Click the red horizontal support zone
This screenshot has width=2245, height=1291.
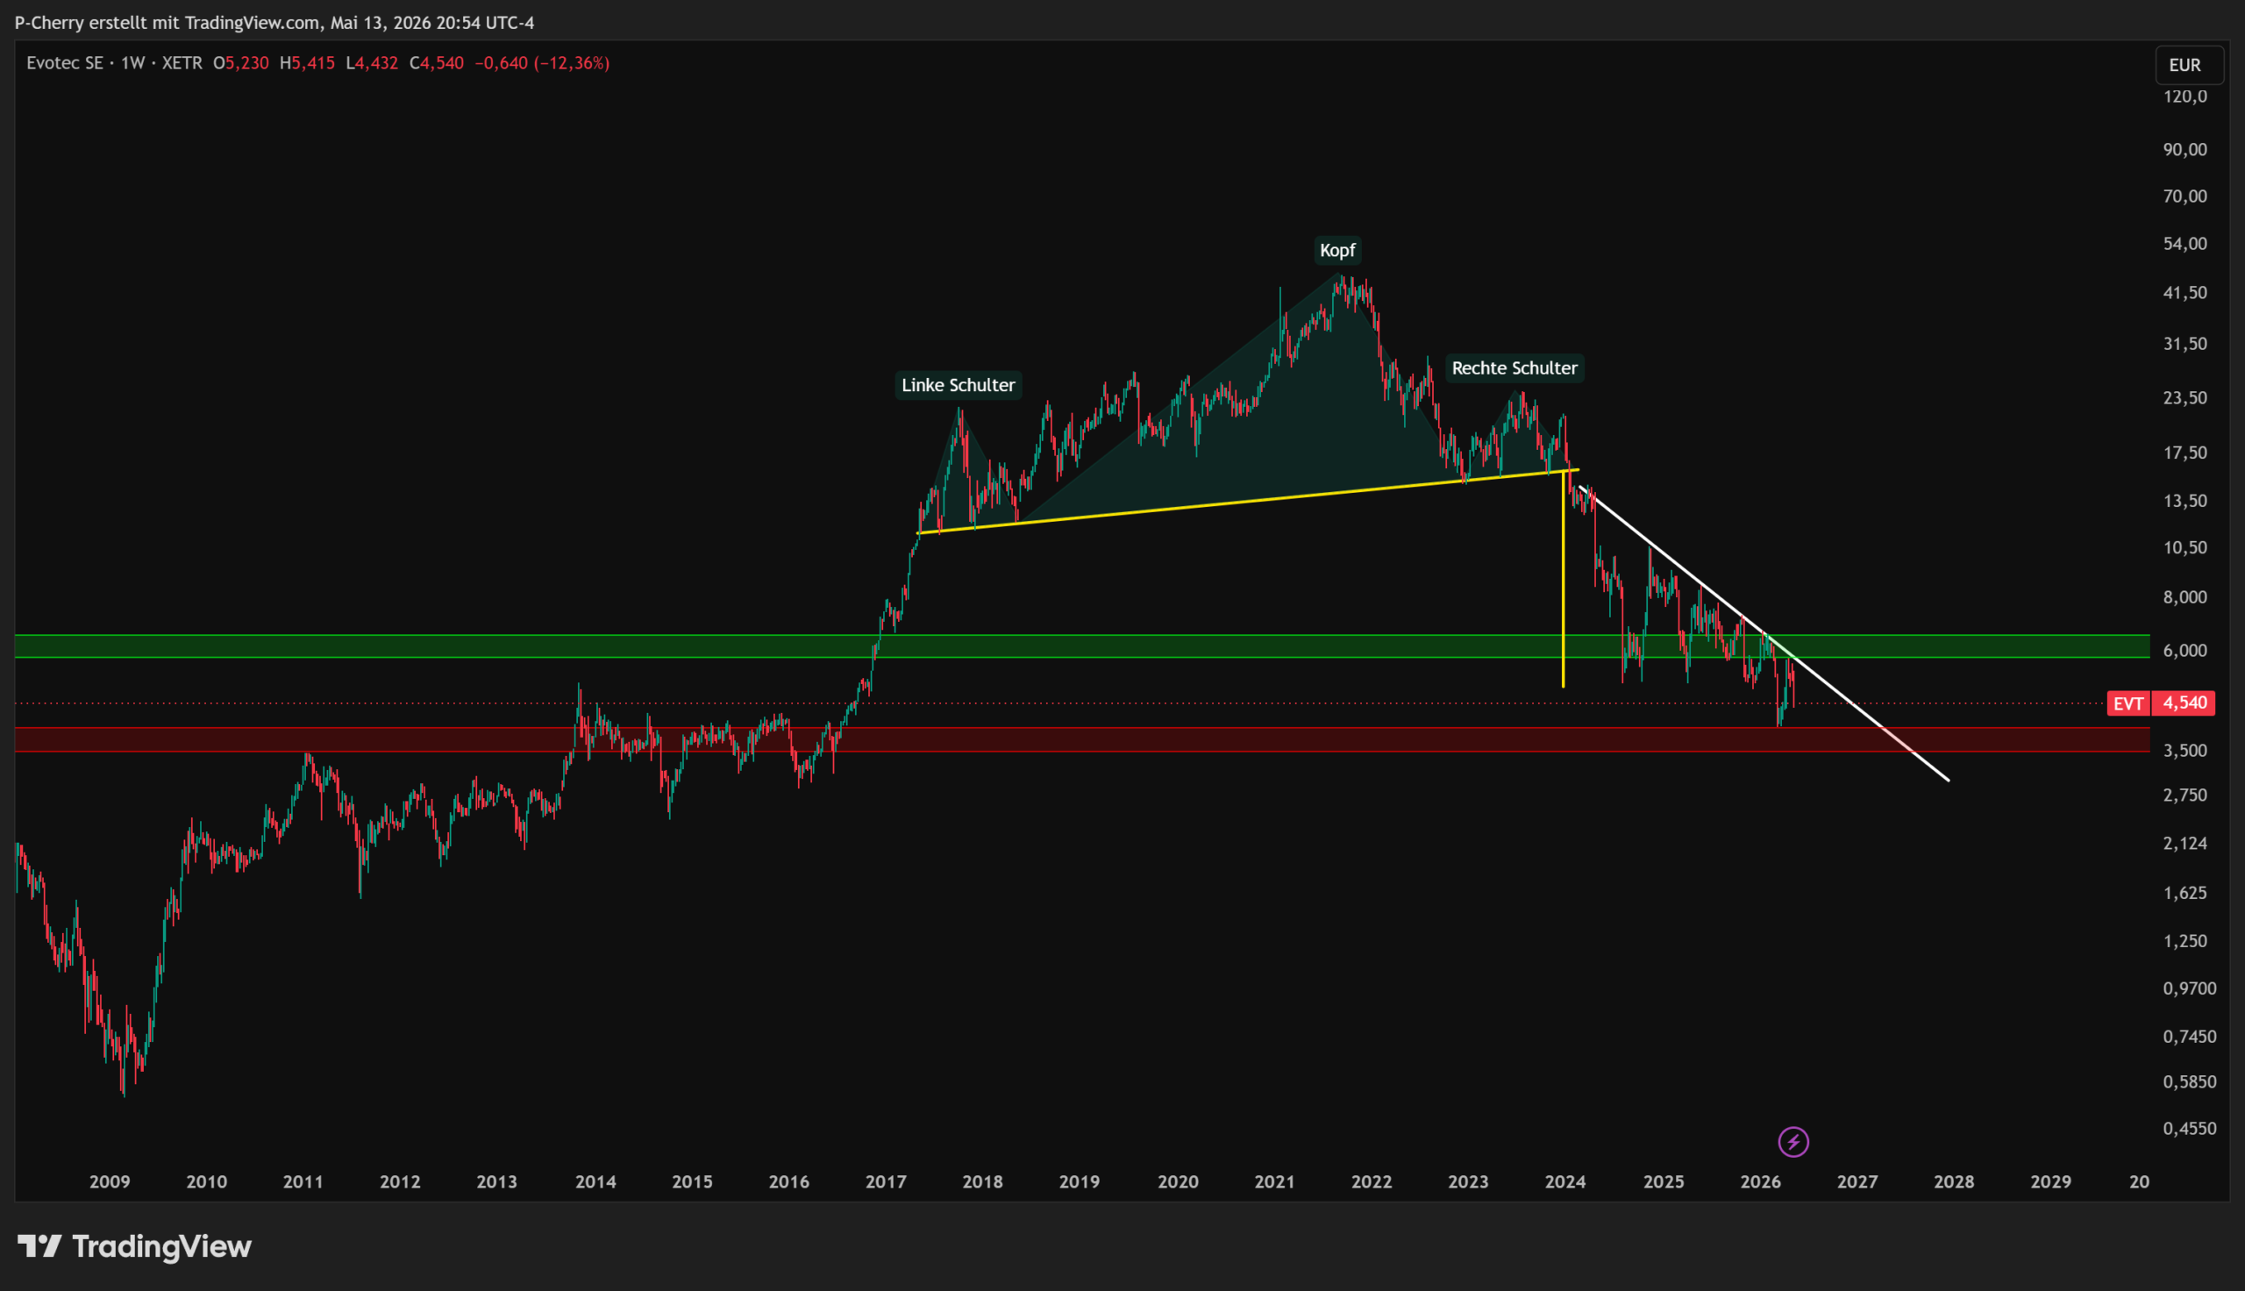click(x=1081, y=739)
